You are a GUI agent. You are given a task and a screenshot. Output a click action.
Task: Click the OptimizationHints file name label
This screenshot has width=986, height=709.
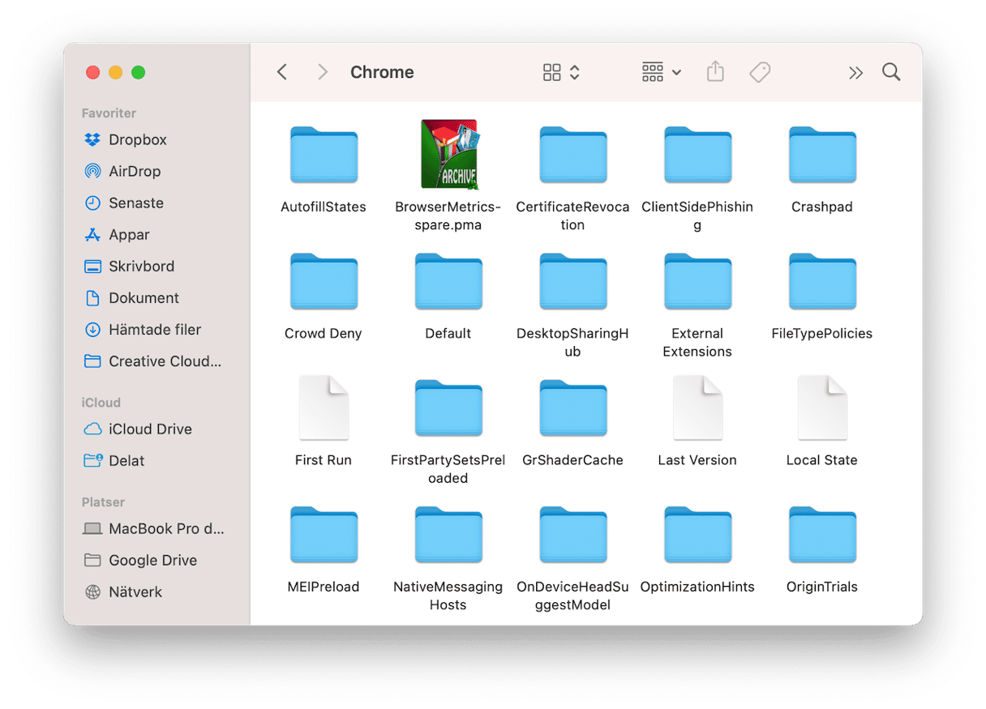point(697,587)
